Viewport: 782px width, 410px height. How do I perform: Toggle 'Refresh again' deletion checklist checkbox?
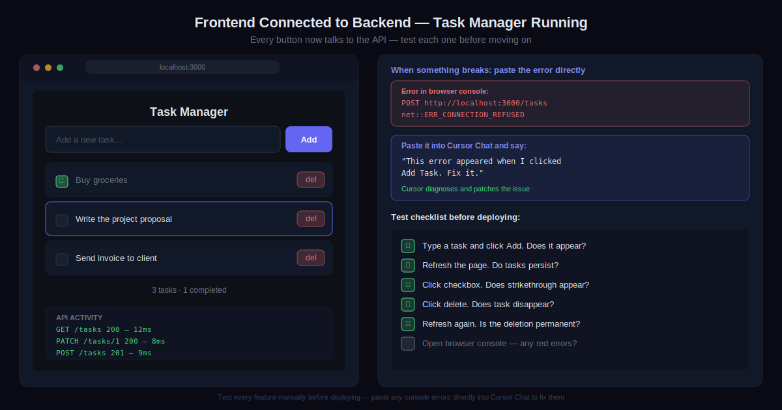(x=408, y=324)
